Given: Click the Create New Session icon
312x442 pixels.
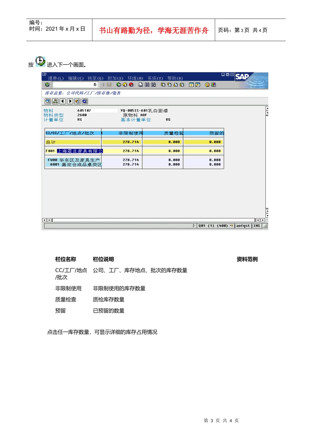Looking at the screenshot, I should [x=191, y=85].
